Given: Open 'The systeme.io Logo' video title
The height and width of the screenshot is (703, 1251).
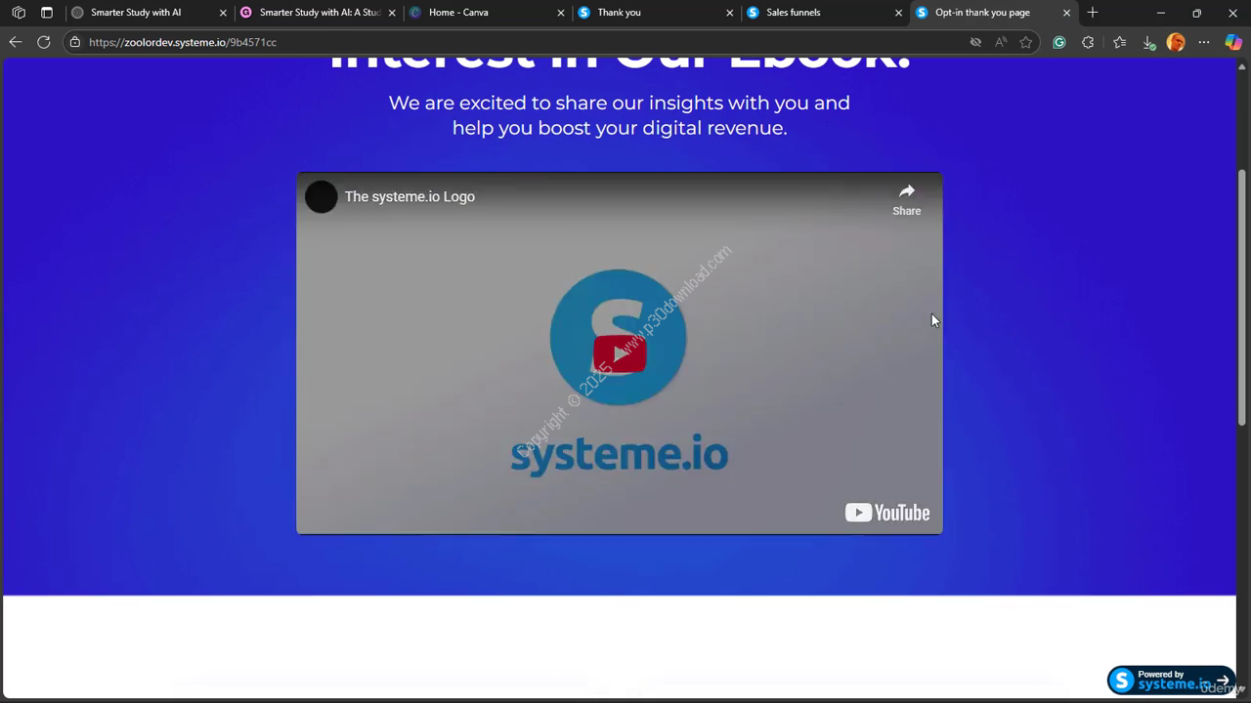Looking at the screenshot, I should pos(410,196).
